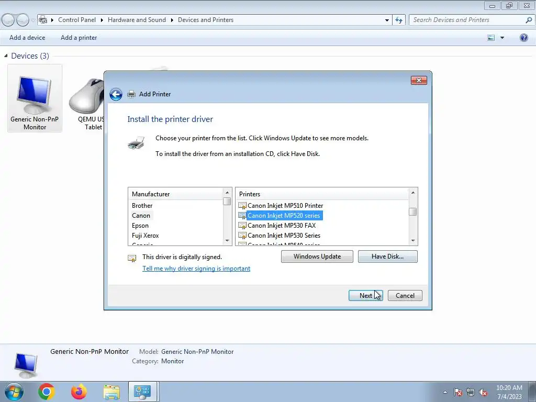Image resolution: width=536 pixels, height=402 pixels.
Task: Click certificate icon beside Canon Inkjet MP530 FAX
Action: tap(242, 226)
